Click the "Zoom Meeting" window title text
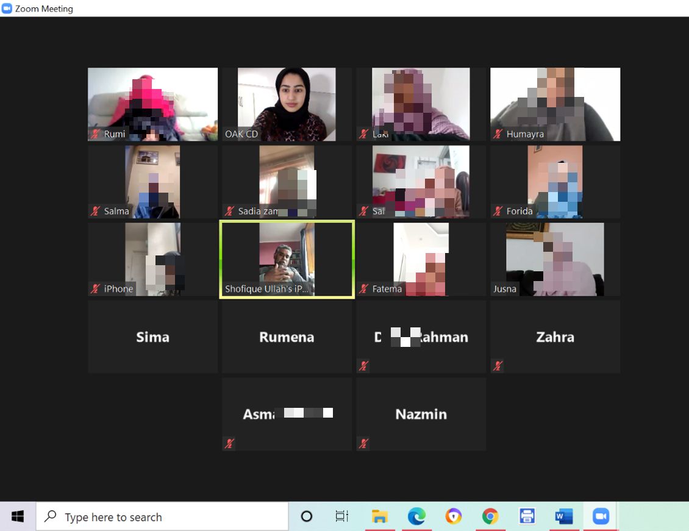This screenshot has width=689, height=531. tap(44, 9)
